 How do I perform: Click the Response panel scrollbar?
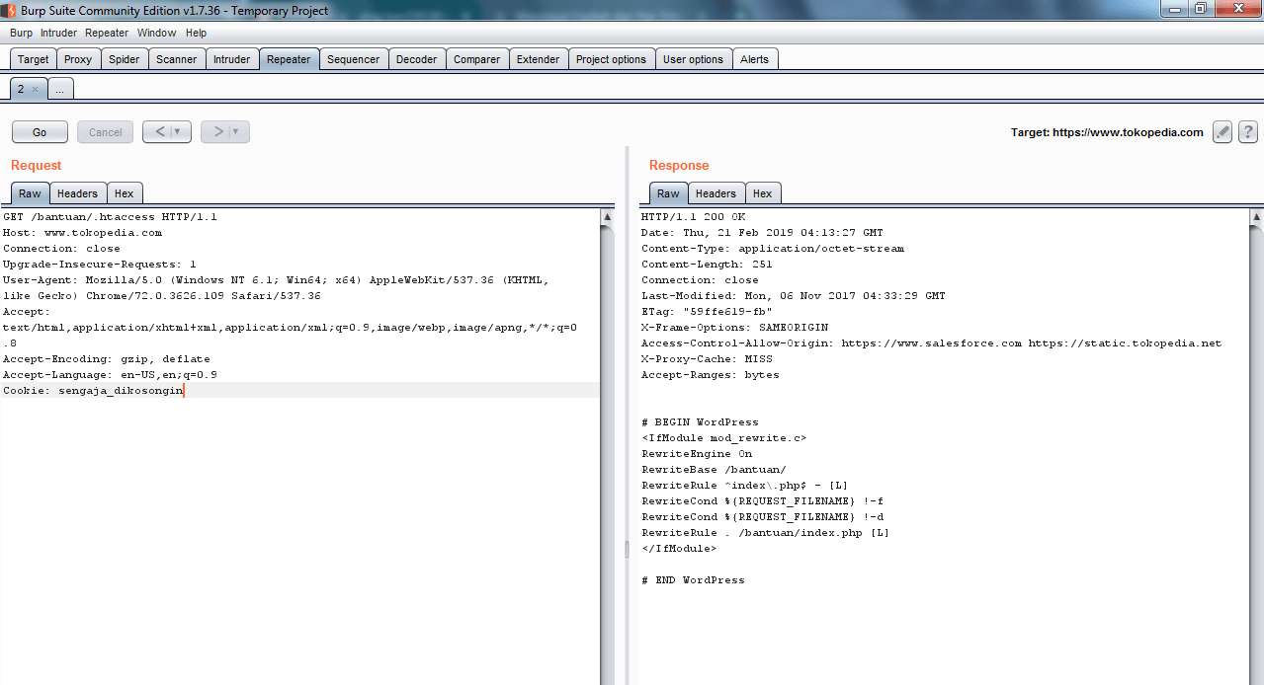point(1256,395)
